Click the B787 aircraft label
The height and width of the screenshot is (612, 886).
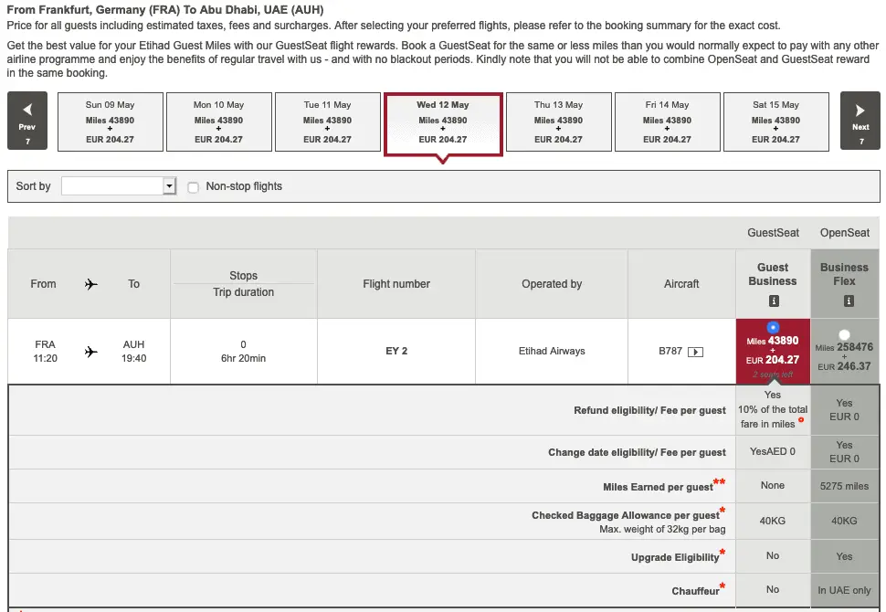[x=670, y=351]
